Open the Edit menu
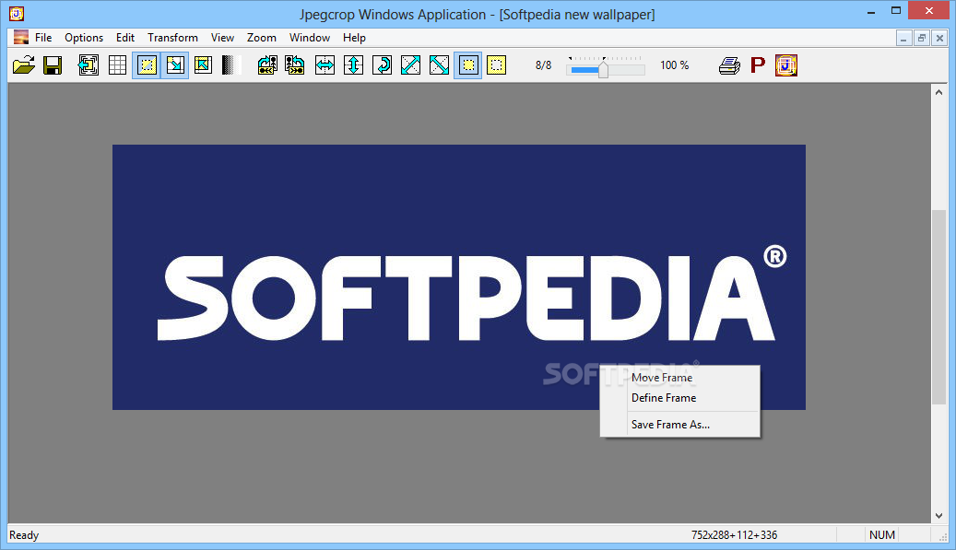The height and width of the screenshot is (550, 956). (x=125, y=37)
